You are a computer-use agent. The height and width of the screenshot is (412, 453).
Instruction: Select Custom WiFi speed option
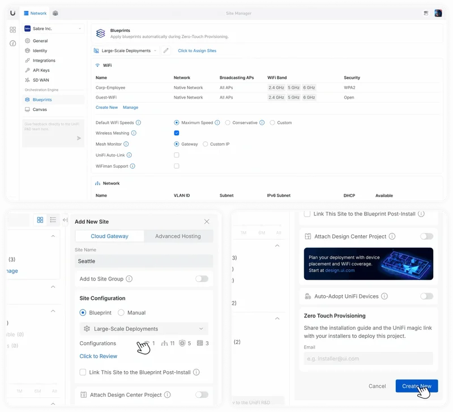coord(272,122)
